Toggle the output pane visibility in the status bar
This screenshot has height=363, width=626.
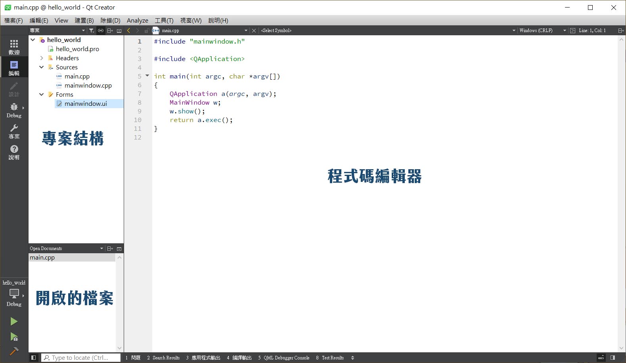pos(601,357)
